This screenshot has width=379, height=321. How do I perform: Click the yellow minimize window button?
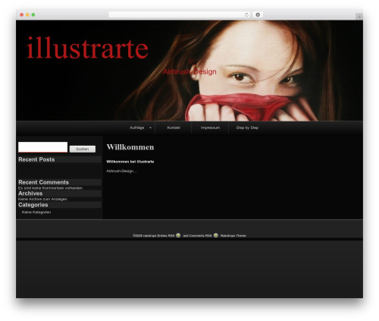click(27, 14)
